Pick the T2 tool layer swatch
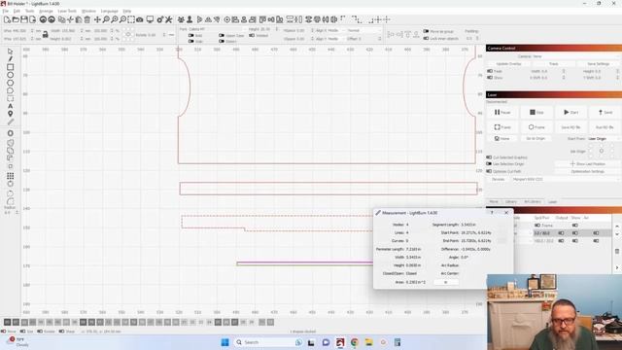The image size is (622, 350). 271,322
